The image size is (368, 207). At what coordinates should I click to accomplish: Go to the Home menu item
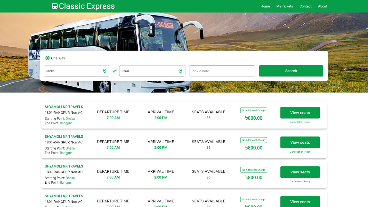click(x=265, y=6)
